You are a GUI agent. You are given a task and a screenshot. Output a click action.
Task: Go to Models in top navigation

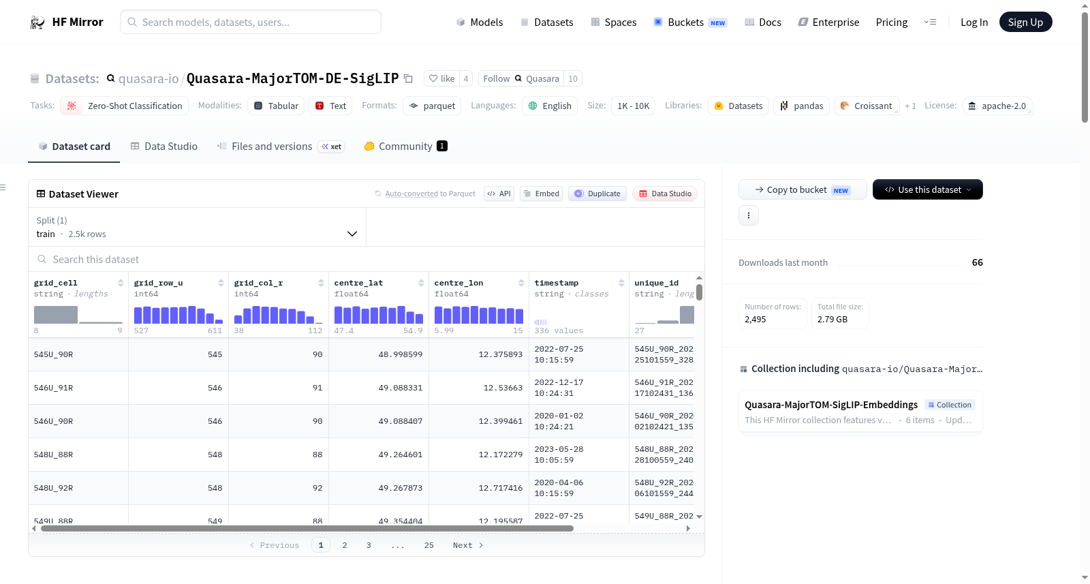(480, 22)
